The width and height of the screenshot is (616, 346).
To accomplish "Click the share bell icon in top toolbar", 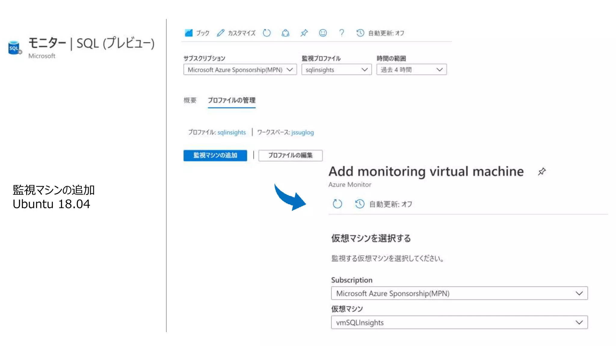I will 285,33.
